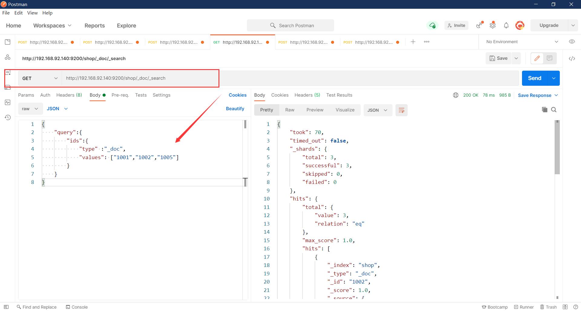Open user avatar menu
This screenshot has width=581, height=311.
point(520,25)
